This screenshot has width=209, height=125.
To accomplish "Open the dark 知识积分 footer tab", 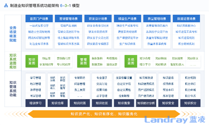I will 190,103.
